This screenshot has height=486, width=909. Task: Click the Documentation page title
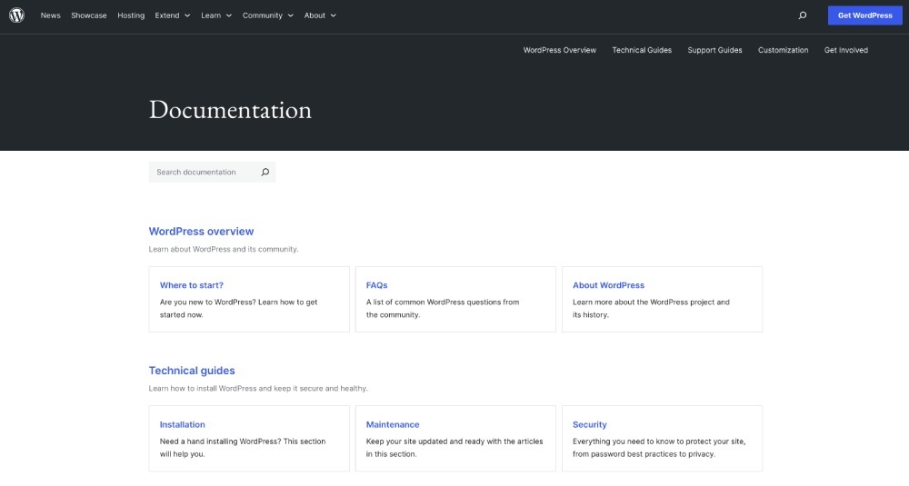(x=230, y=110)
